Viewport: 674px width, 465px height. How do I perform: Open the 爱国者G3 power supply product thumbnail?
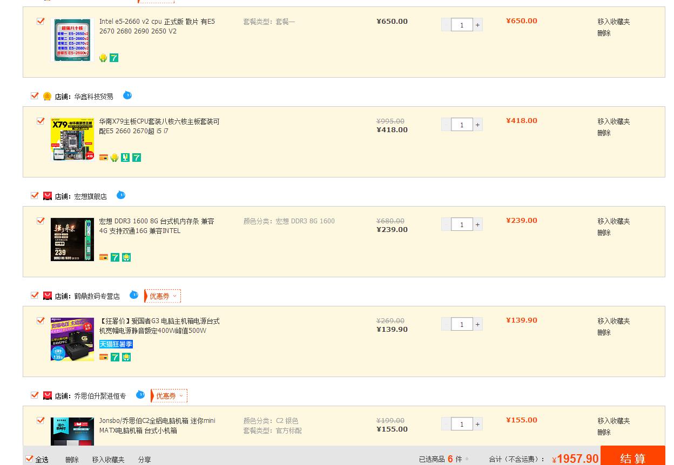[72, 339]
